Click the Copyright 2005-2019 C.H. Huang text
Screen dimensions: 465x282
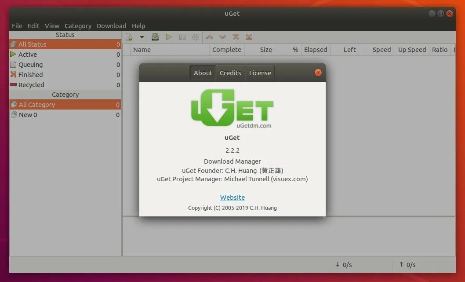point(232,208)
